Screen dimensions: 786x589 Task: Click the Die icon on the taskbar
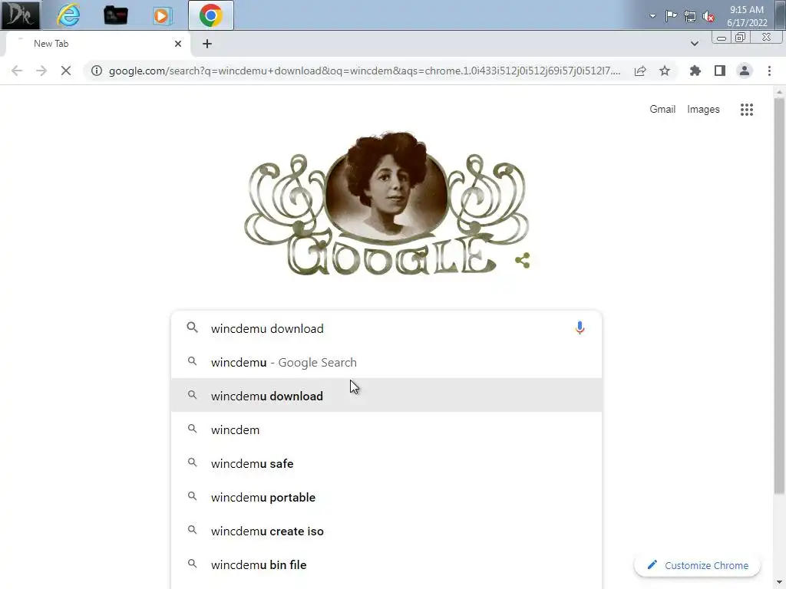(20, 15)
